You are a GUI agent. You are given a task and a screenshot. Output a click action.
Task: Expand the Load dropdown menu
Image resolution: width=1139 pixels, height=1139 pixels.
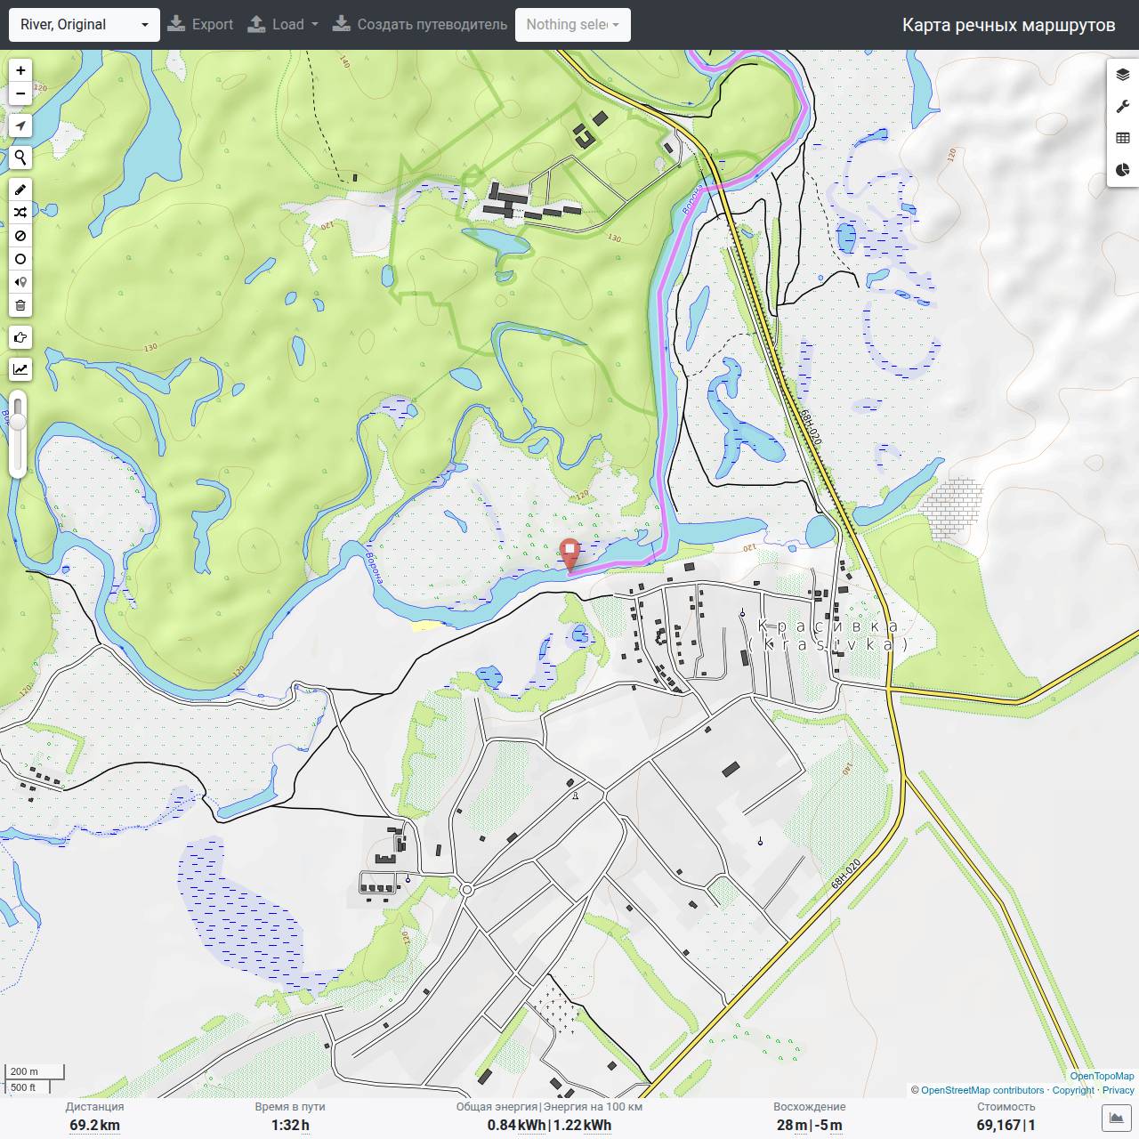pos(283,25)
